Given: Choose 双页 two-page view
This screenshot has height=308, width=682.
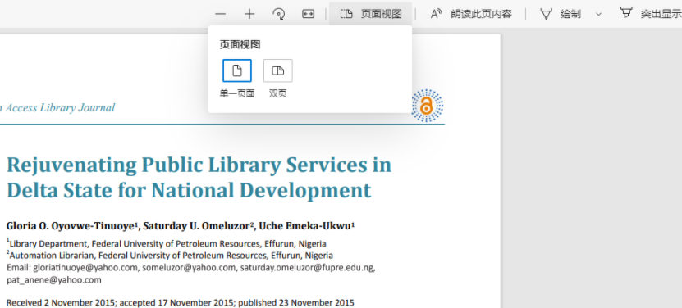Looking at the screenshot, I should click(x=278, y=70).
